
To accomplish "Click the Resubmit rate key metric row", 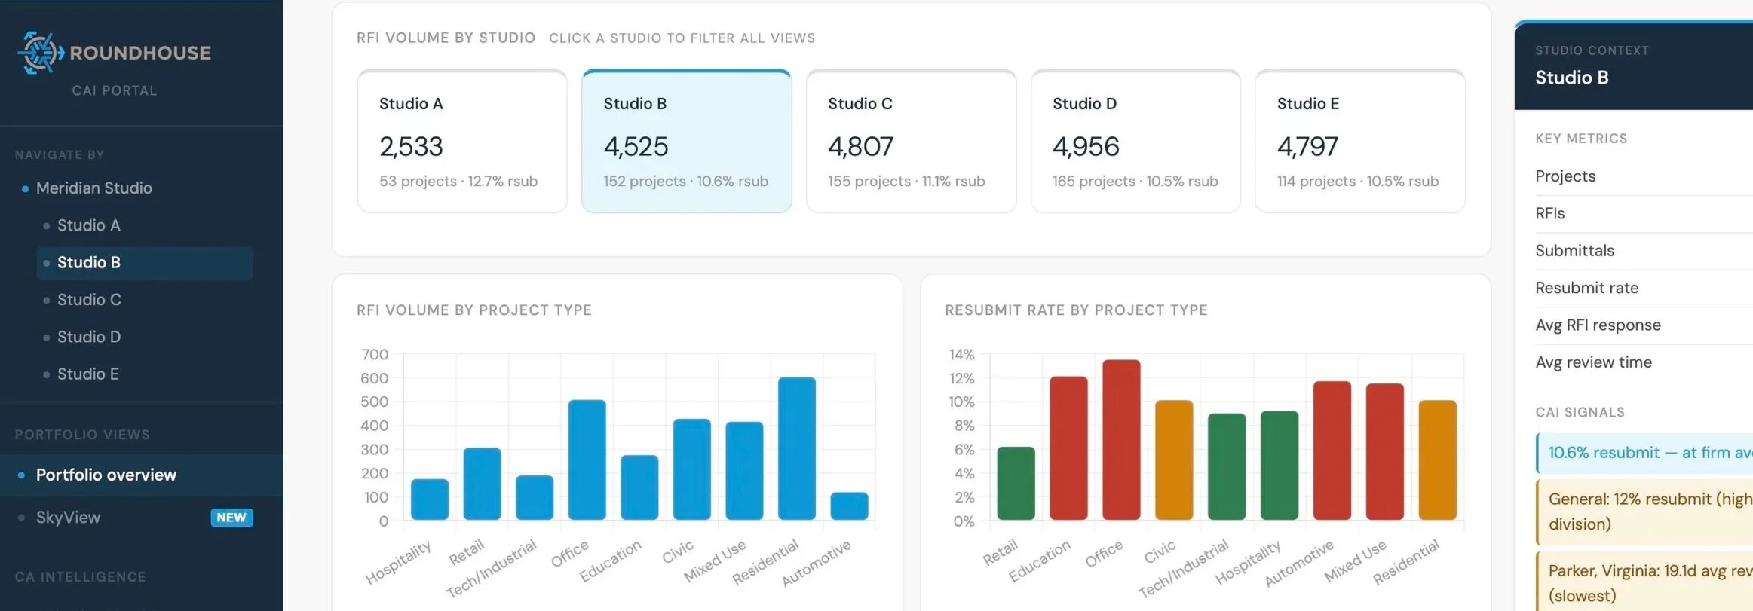I will (x=1644, y=288).
